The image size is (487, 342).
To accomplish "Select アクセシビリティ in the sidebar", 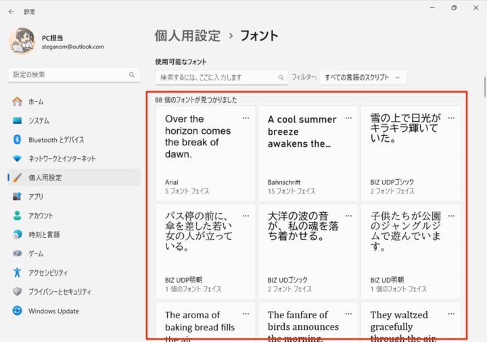I will [74, 272].
